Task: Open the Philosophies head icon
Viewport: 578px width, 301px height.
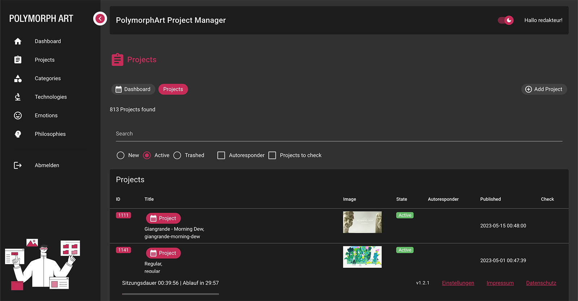Action: pyautogui.click(x=18, y=134)
